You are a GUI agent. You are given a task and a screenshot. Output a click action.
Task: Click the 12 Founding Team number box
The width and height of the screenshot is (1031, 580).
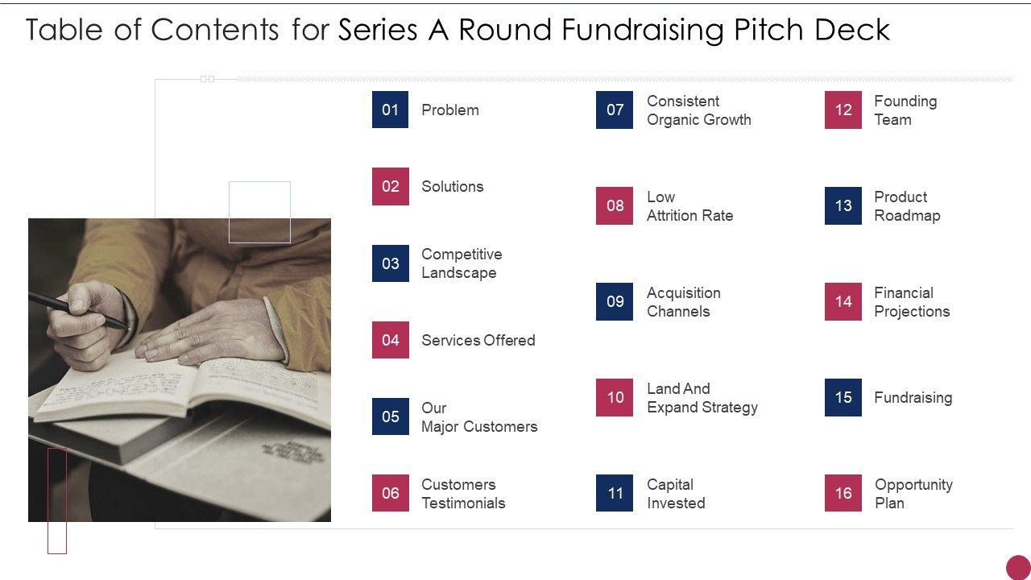843,110
